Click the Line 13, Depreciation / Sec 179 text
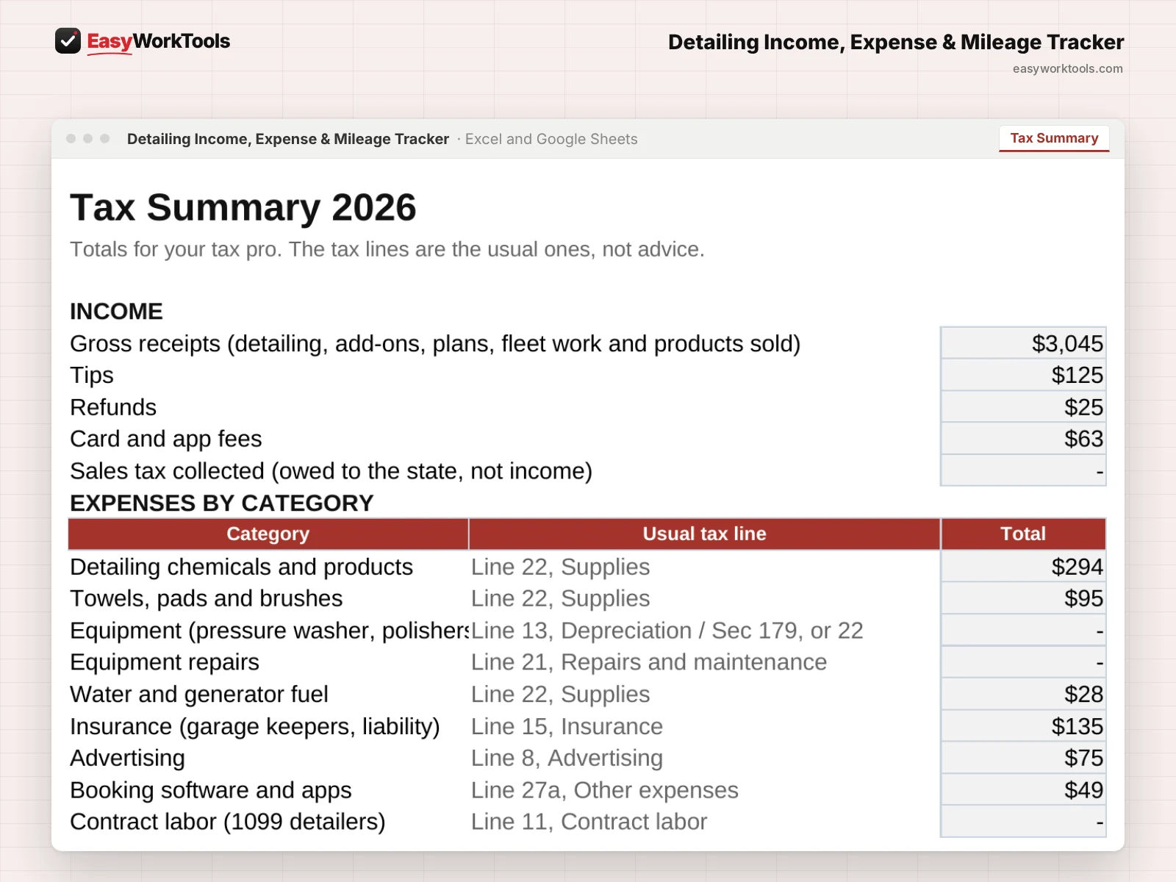Viewport: 1176px width, 882px height. coord(667,631)
